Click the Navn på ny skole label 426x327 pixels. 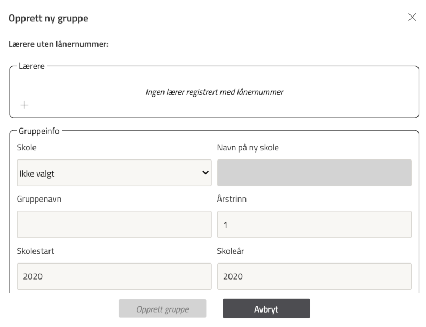248,148
